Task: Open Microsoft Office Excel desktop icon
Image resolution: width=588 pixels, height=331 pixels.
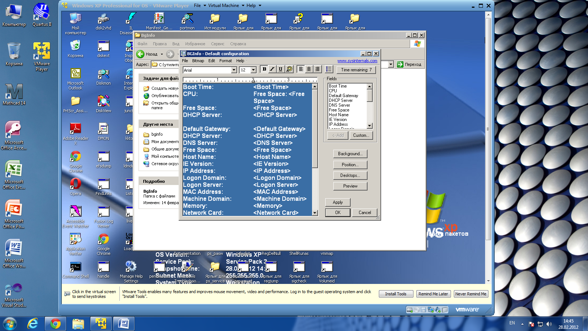Action: click(14, 175)
